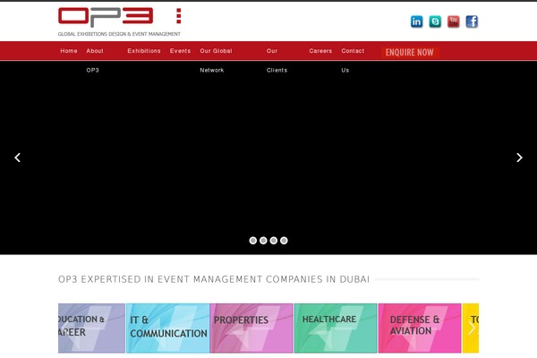Viewport: 537px width, 358px height.
Task: Open Defense & Aviation category tile
Action: pos(420,328)
